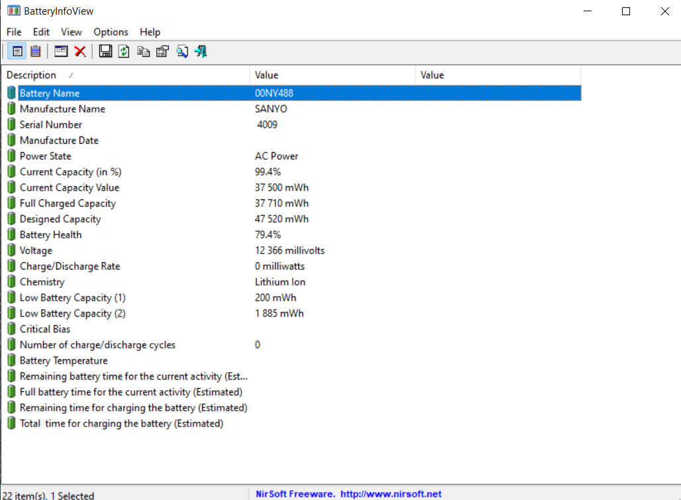Click the AC Power value

pyautogui.click(x=277, y=156)
